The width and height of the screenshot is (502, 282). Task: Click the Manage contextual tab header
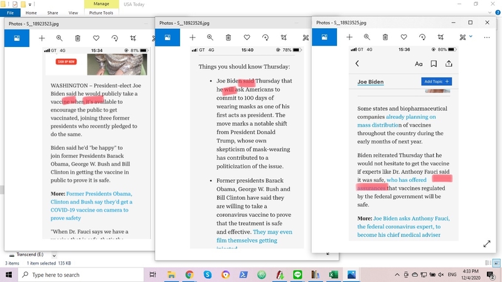[101, 4]
